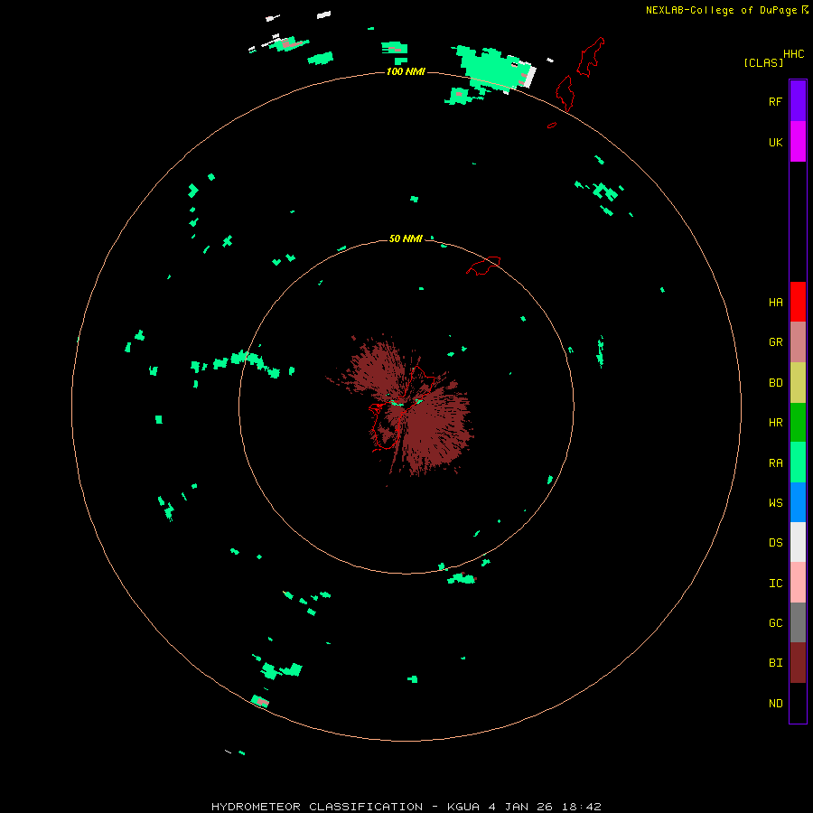Select the GR legend color block

[798, 342]
